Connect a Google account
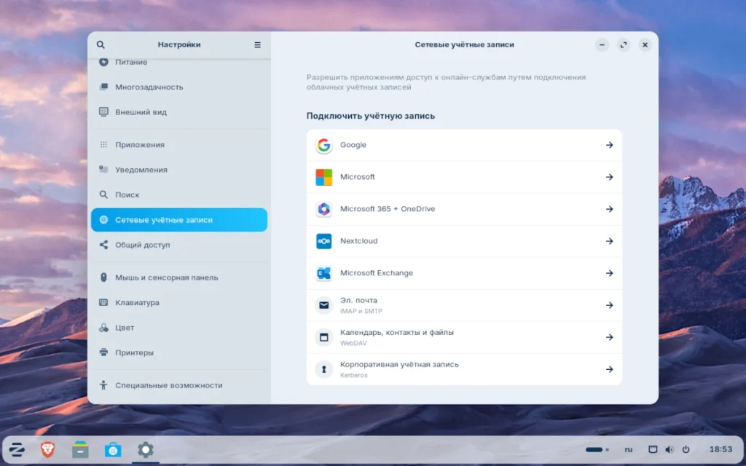Image resolution: width=746 pixels, height=466 pixels. [x=464, y=145]
